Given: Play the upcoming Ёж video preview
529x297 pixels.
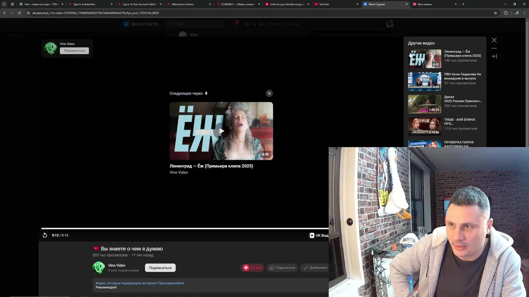Looking at the screenshot, I should pyautogui.click(x=221, y=131).
